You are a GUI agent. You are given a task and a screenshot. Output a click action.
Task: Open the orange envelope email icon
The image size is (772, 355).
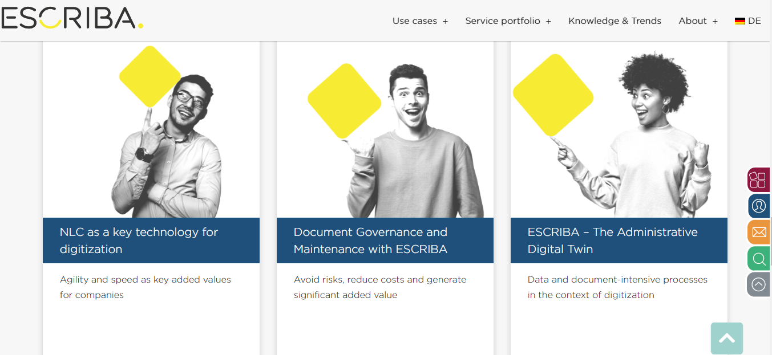coord(759,232)
